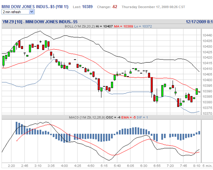Click the MACD OSC = -4 value
Image resolution: width=213 pixels, height=170 pixels.
pos(113,117)
